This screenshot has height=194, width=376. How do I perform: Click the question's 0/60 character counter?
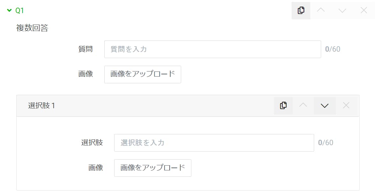click(333, 49)
